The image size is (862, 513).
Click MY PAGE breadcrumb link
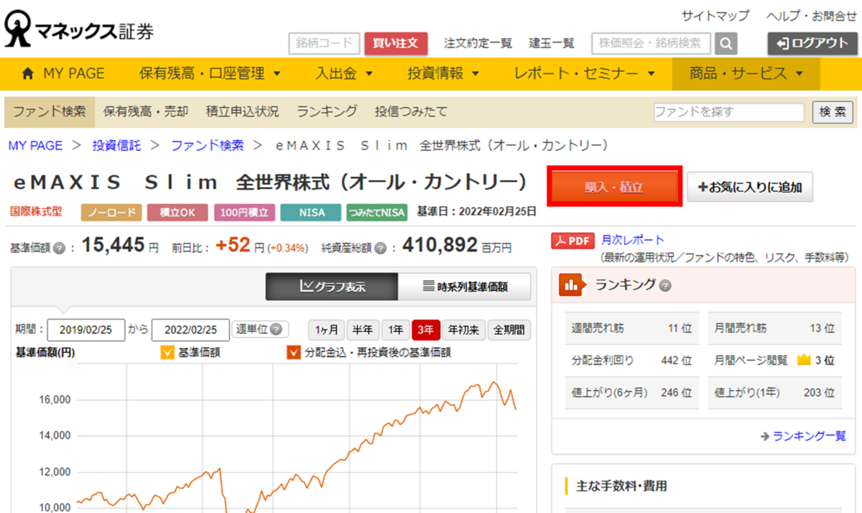pos(35,146)
